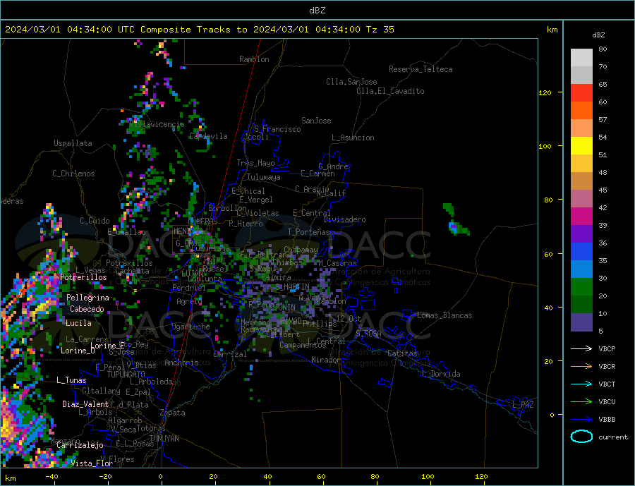The width and height of the screenshot is (635, 486).
Task: Click the Zapata place label
Action: point(173,413)
